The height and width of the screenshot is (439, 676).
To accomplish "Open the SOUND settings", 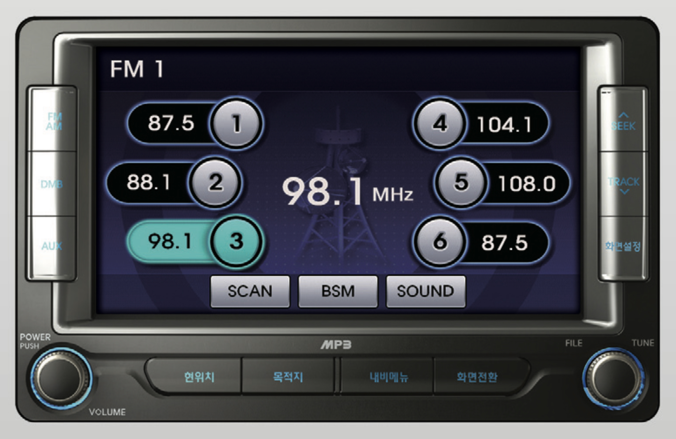I will [x=426, y=291].
